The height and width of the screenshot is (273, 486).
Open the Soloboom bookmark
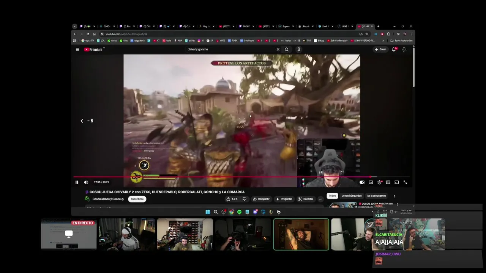248,41
